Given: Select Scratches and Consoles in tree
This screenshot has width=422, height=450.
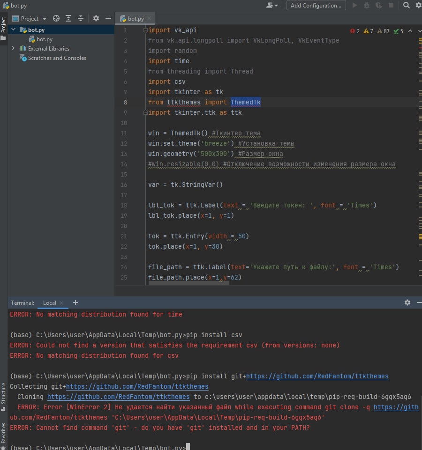Looking at the screenshot, I should coord(57,58).
